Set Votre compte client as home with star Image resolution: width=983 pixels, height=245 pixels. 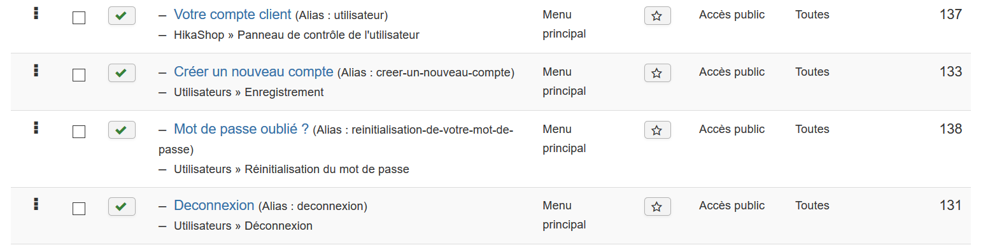pos(658,16)
